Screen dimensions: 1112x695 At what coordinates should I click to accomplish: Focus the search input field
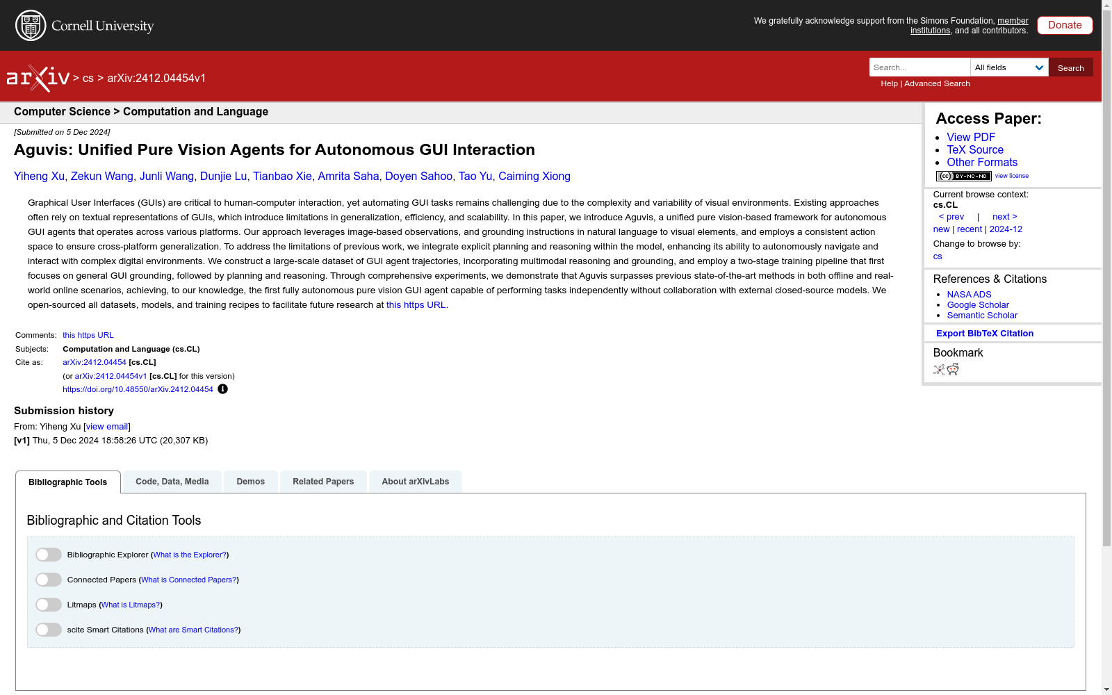(919, 67)
